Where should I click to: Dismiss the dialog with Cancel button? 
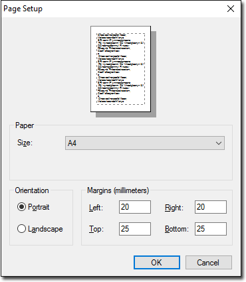pos(208,263)
